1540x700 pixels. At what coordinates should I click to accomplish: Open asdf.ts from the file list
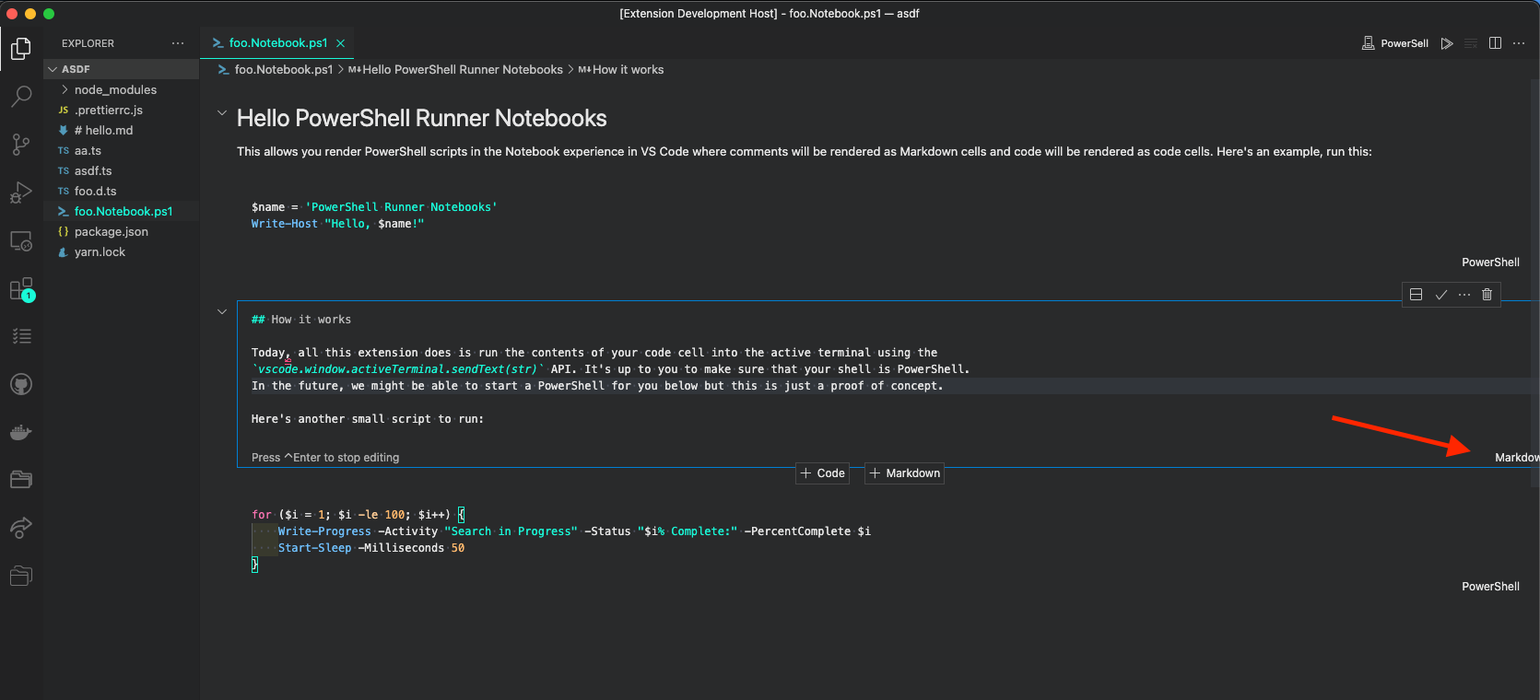click(121, 171)
